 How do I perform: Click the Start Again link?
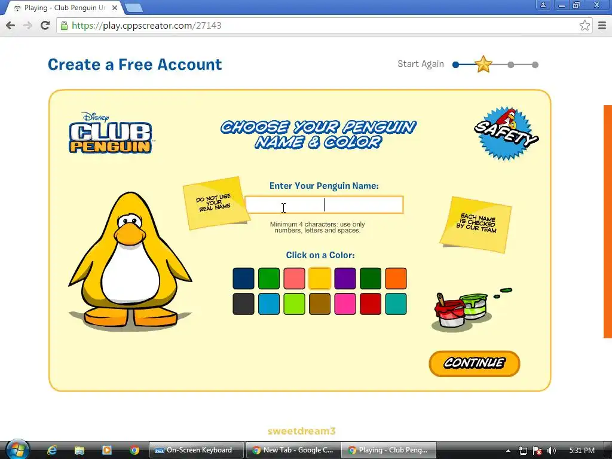[x=420, y=64]
